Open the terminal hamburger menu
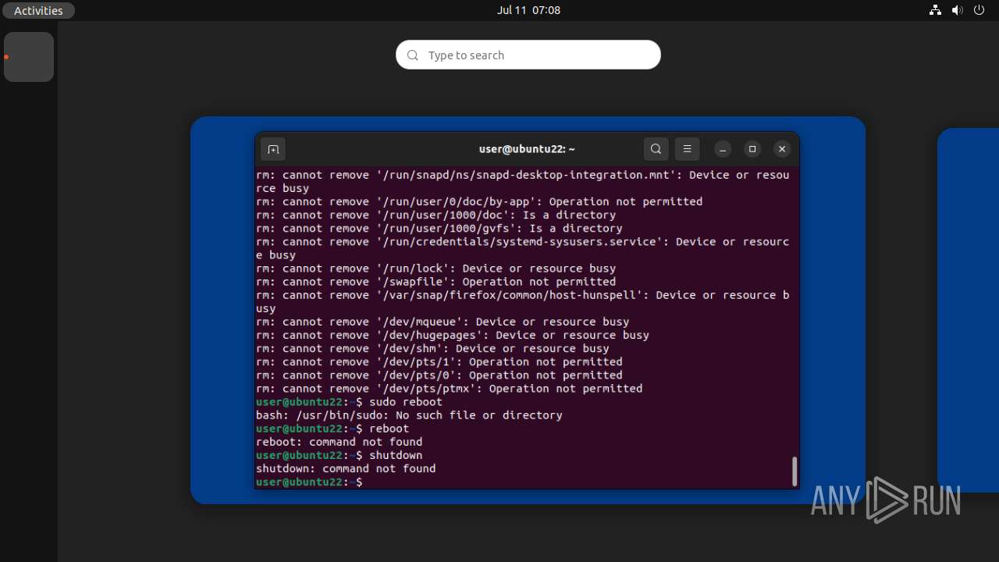 pyautogui.click(x=687, y=149)
